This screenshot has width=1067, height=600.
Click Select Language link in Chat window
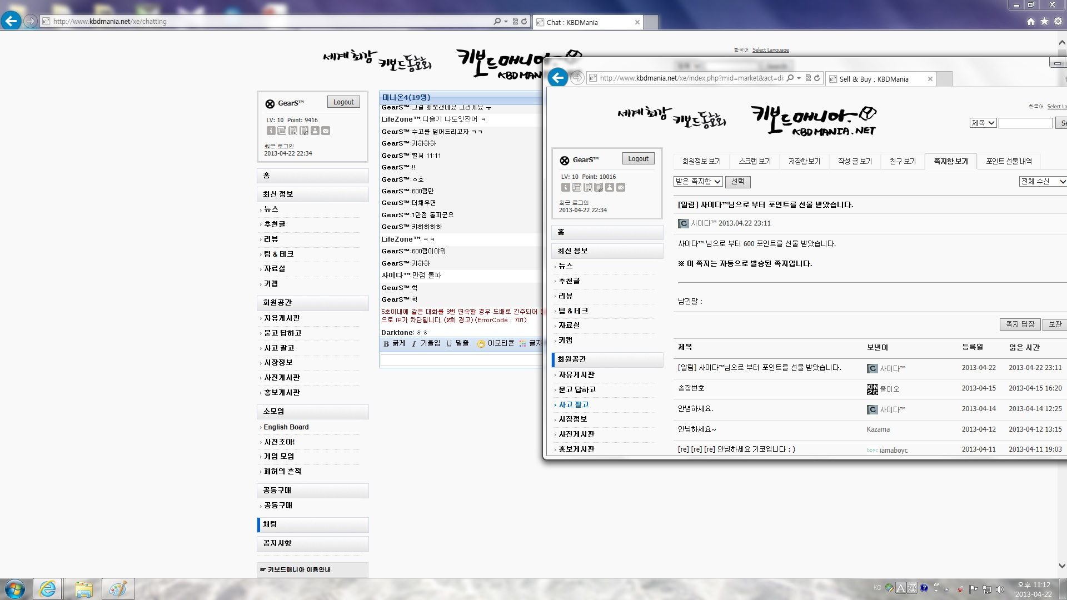coord(770,50)
